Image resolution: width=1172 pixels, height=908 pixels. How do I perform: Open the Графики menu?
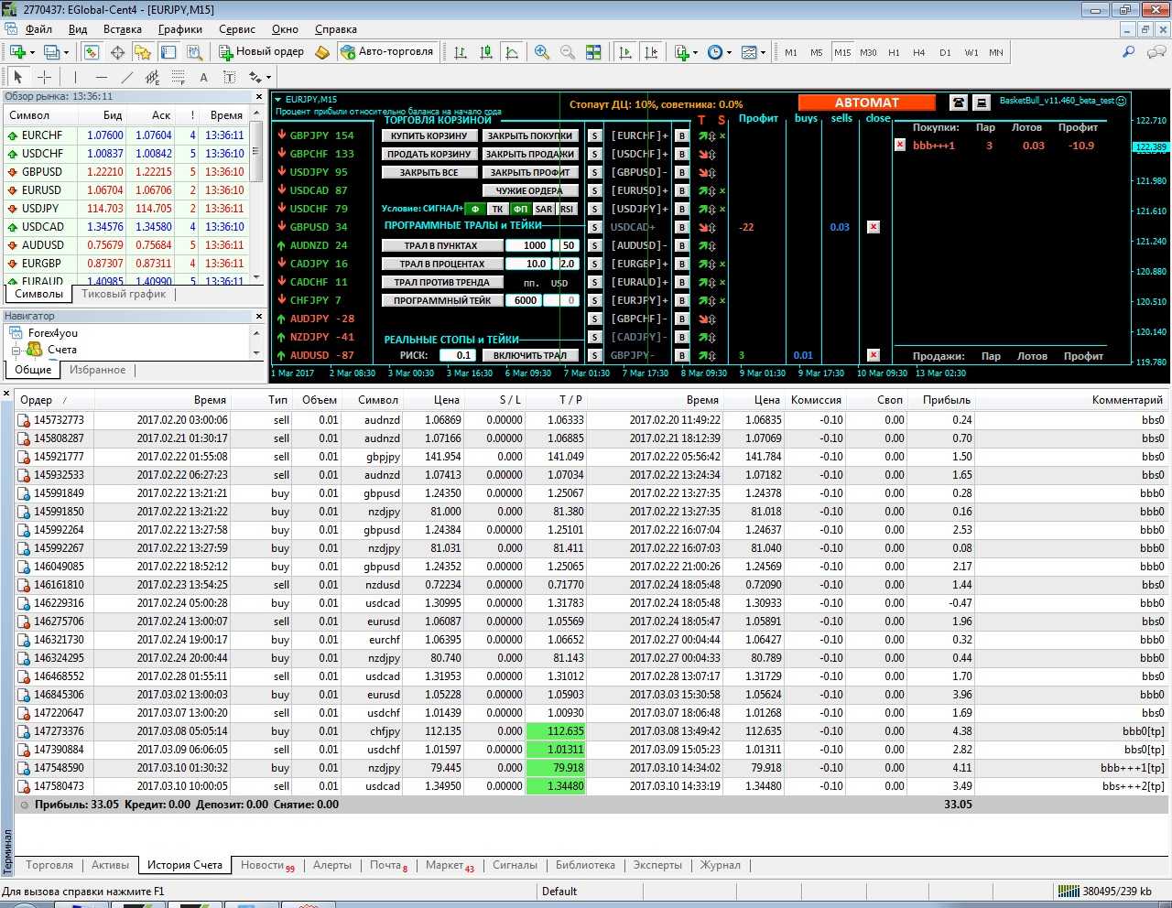(x=179, y=29)
